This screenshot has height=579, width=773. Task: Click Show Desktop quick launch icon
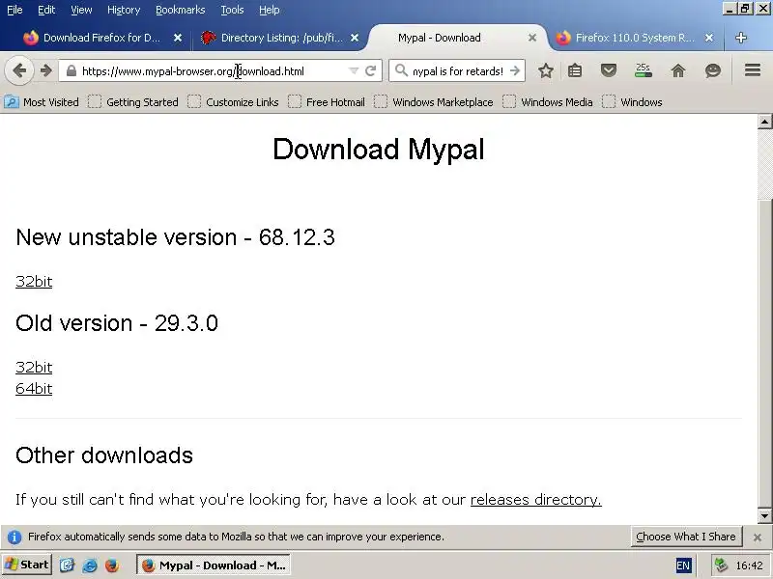pyautogui.click(x=67, y=565)
